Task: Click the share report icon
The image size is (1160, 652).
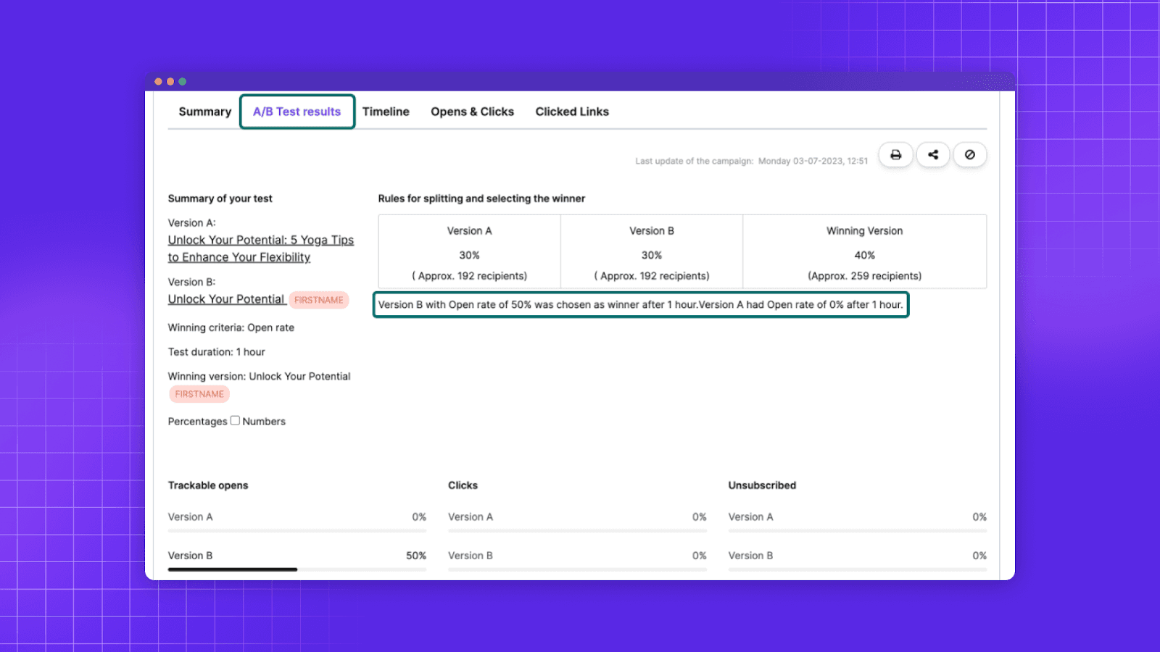Action: click(933, 154)
